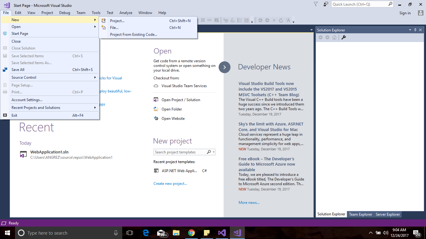The image size is (426, 239).
Task: Click the toolbar Refresh icon
Action: (281, 20)
